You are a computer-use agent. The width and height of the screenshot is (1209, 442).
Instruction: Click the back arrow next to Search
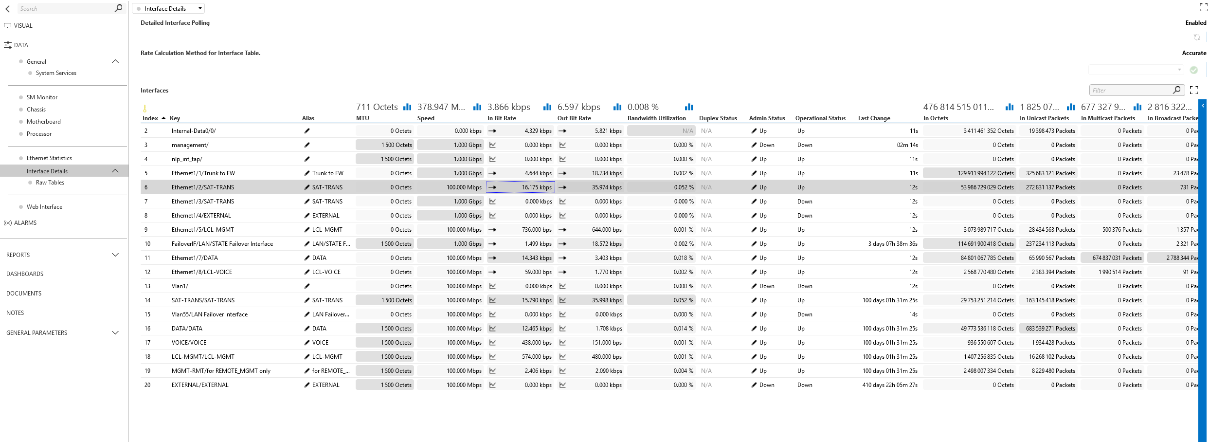pos(7,9)
